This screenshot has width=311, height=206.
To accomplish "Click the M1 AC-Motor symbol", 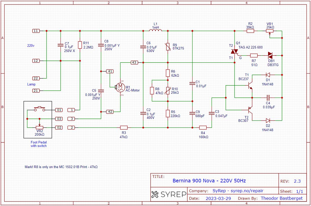I will pyautogui.click(x=120, y=87).
